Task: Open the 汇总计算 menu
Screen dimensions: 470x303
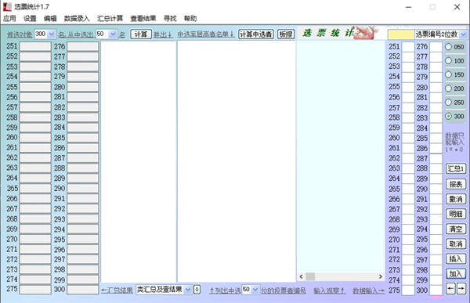Action: (x=110, y=19)
